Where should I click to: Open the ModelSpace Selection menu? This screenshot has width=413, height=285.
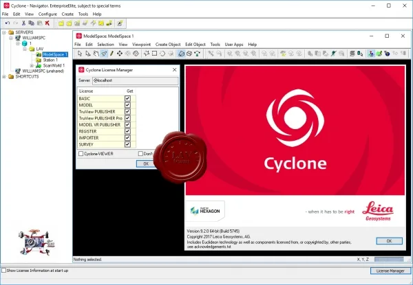[x=105, y=45]
